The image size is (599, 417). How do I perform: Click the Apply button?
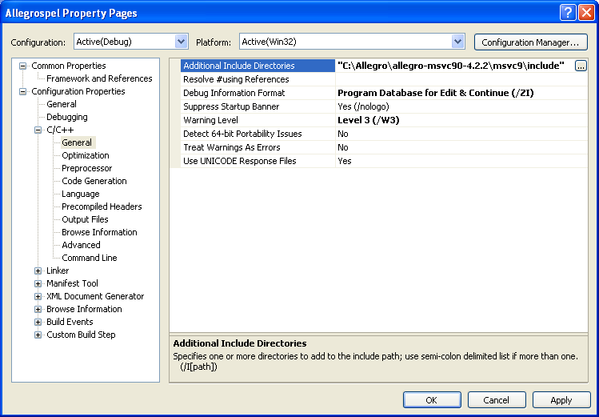point(561,400)
